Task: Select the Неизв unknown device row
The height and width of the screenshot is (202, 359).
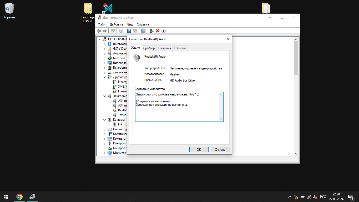Action: click(120, 91)
